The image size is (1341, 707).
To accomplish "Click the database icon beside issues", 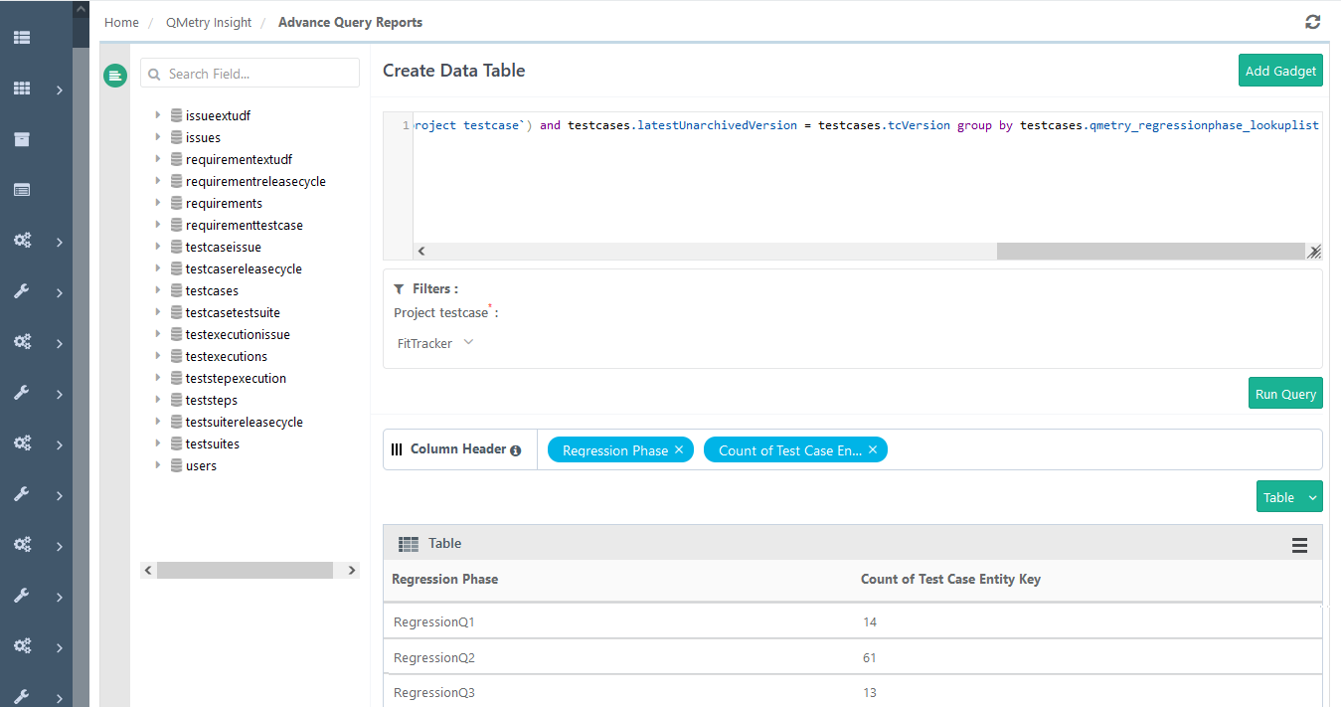I will point(177,137).
